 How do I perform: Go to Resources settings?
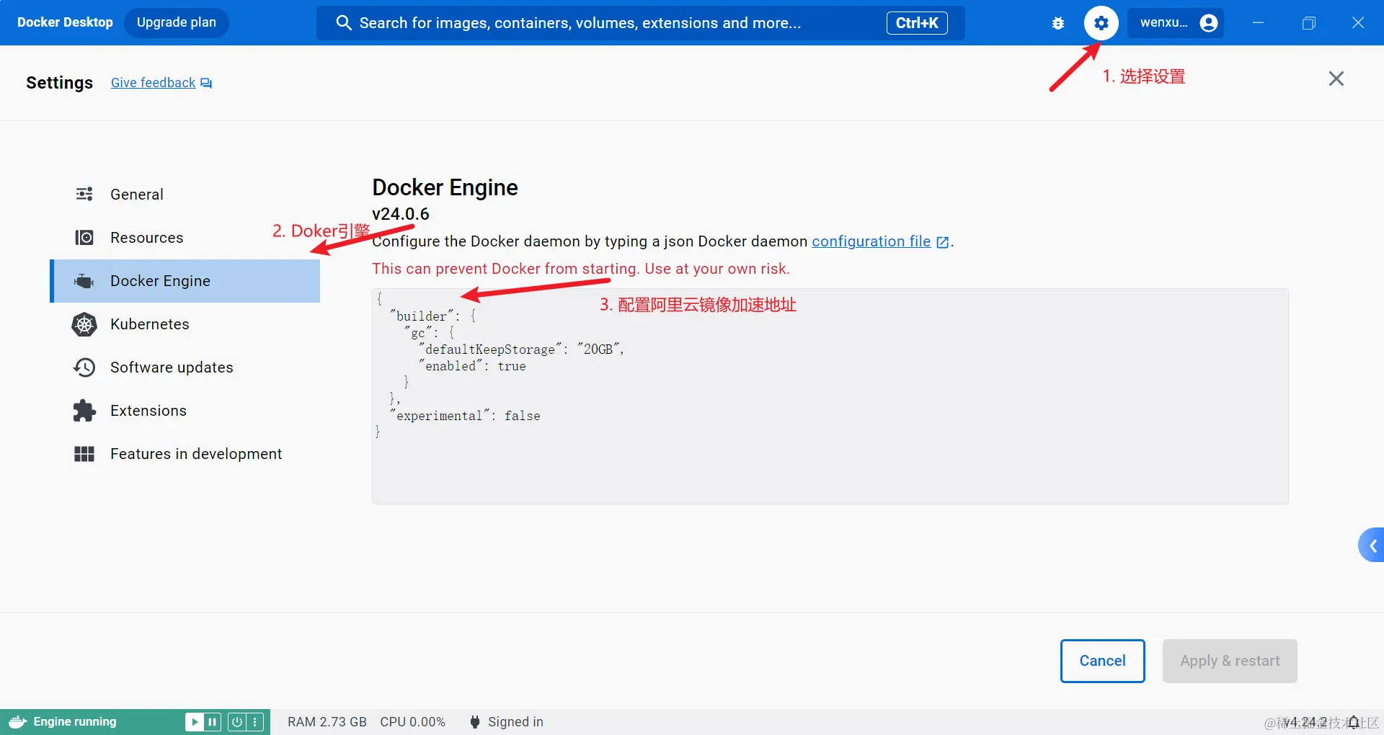coord(146,238)
